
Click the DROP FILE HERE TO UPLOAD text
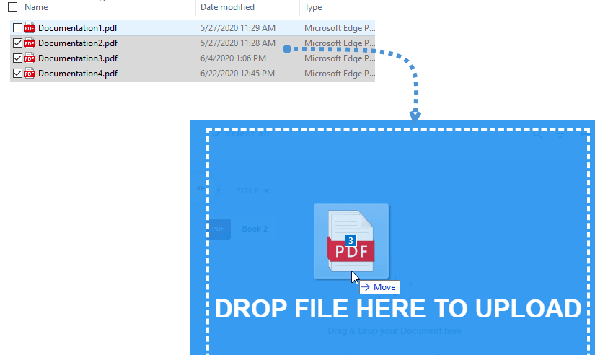(x=397, y=309)
